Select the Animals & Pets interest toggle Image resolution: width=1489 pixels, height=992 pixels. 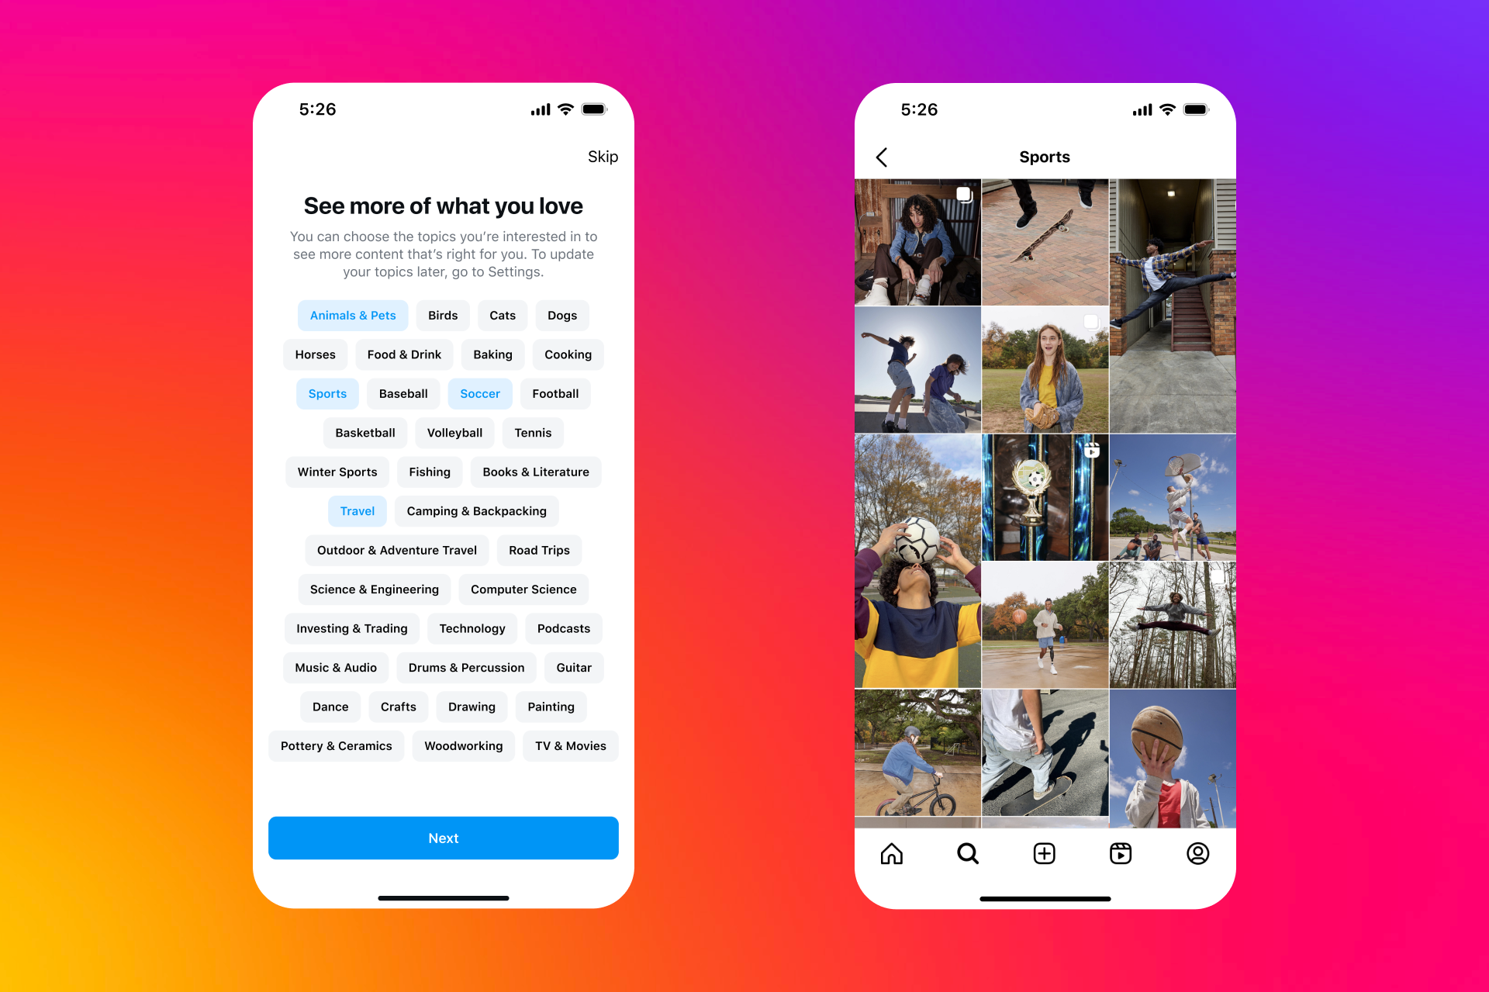[x=352, y=314]
